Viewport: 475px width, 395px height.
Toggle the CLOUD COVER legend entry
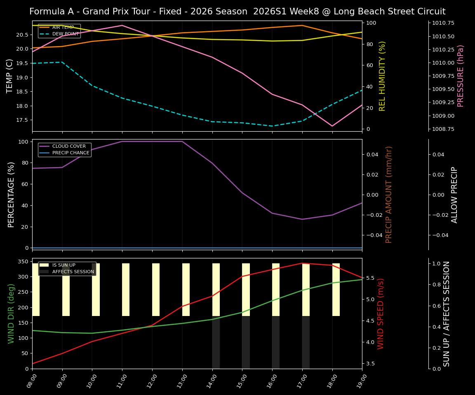(x=69, y=146)
